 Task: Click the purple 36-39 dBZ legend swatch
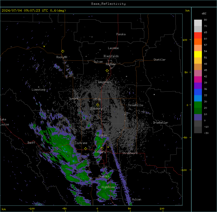pos(198,86)
